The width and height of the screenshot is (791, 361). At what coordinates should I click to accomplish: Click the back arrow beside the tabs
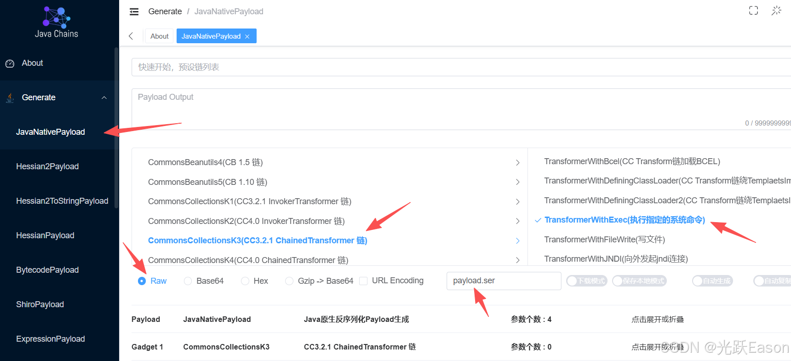tap(131, 36)
